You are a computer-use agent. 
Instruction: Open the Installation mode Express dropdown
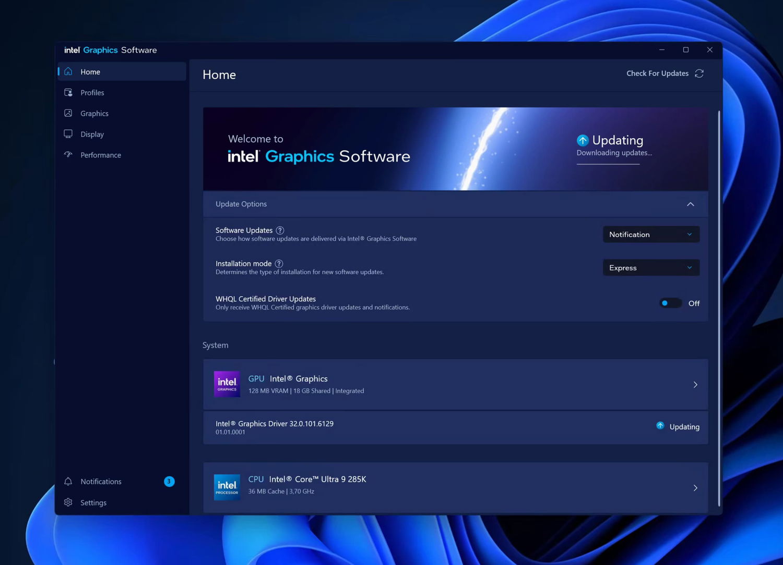tap(651, 268)
